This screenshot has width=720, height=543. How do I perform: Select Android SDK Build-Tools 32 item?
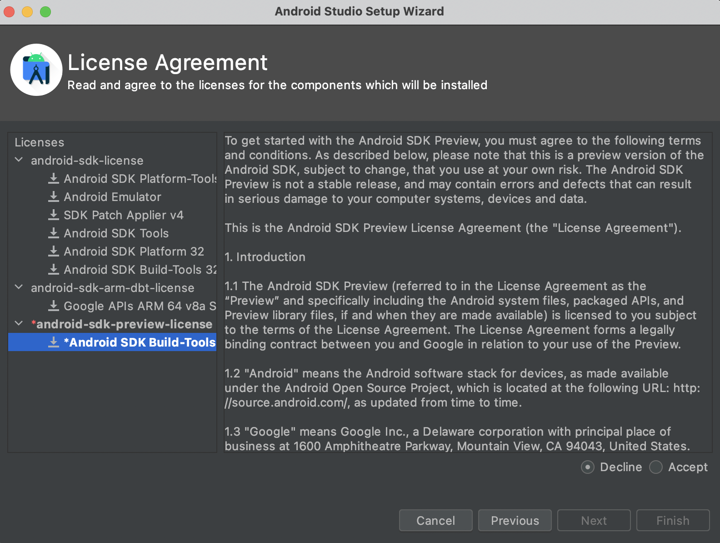(140, 270)
